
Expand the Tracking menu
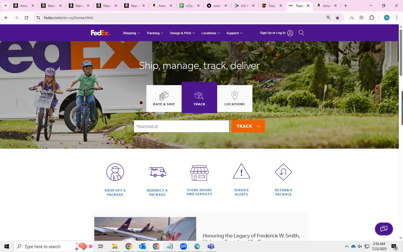(x=155, y=33)
